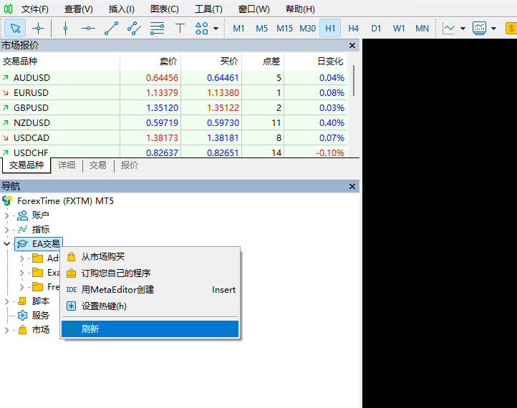The height and width of the screenshot is (408, 517).
Task: Enable the H4 timeframe button
Action: pyautogui.click(x=353, y=28)
